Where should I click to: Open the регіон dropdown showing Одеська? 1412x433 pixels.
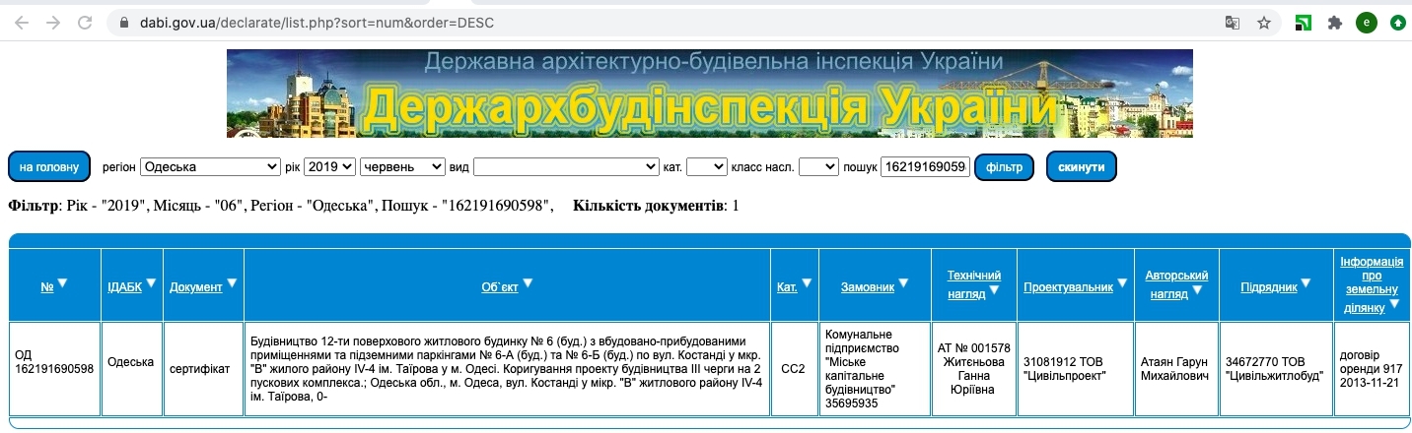(x=211, y=167)
